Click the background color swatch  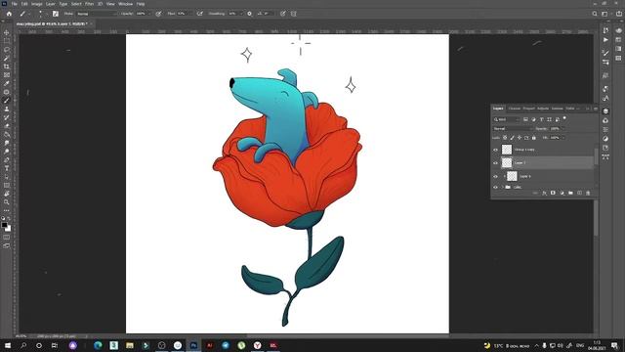click(9, 229)
